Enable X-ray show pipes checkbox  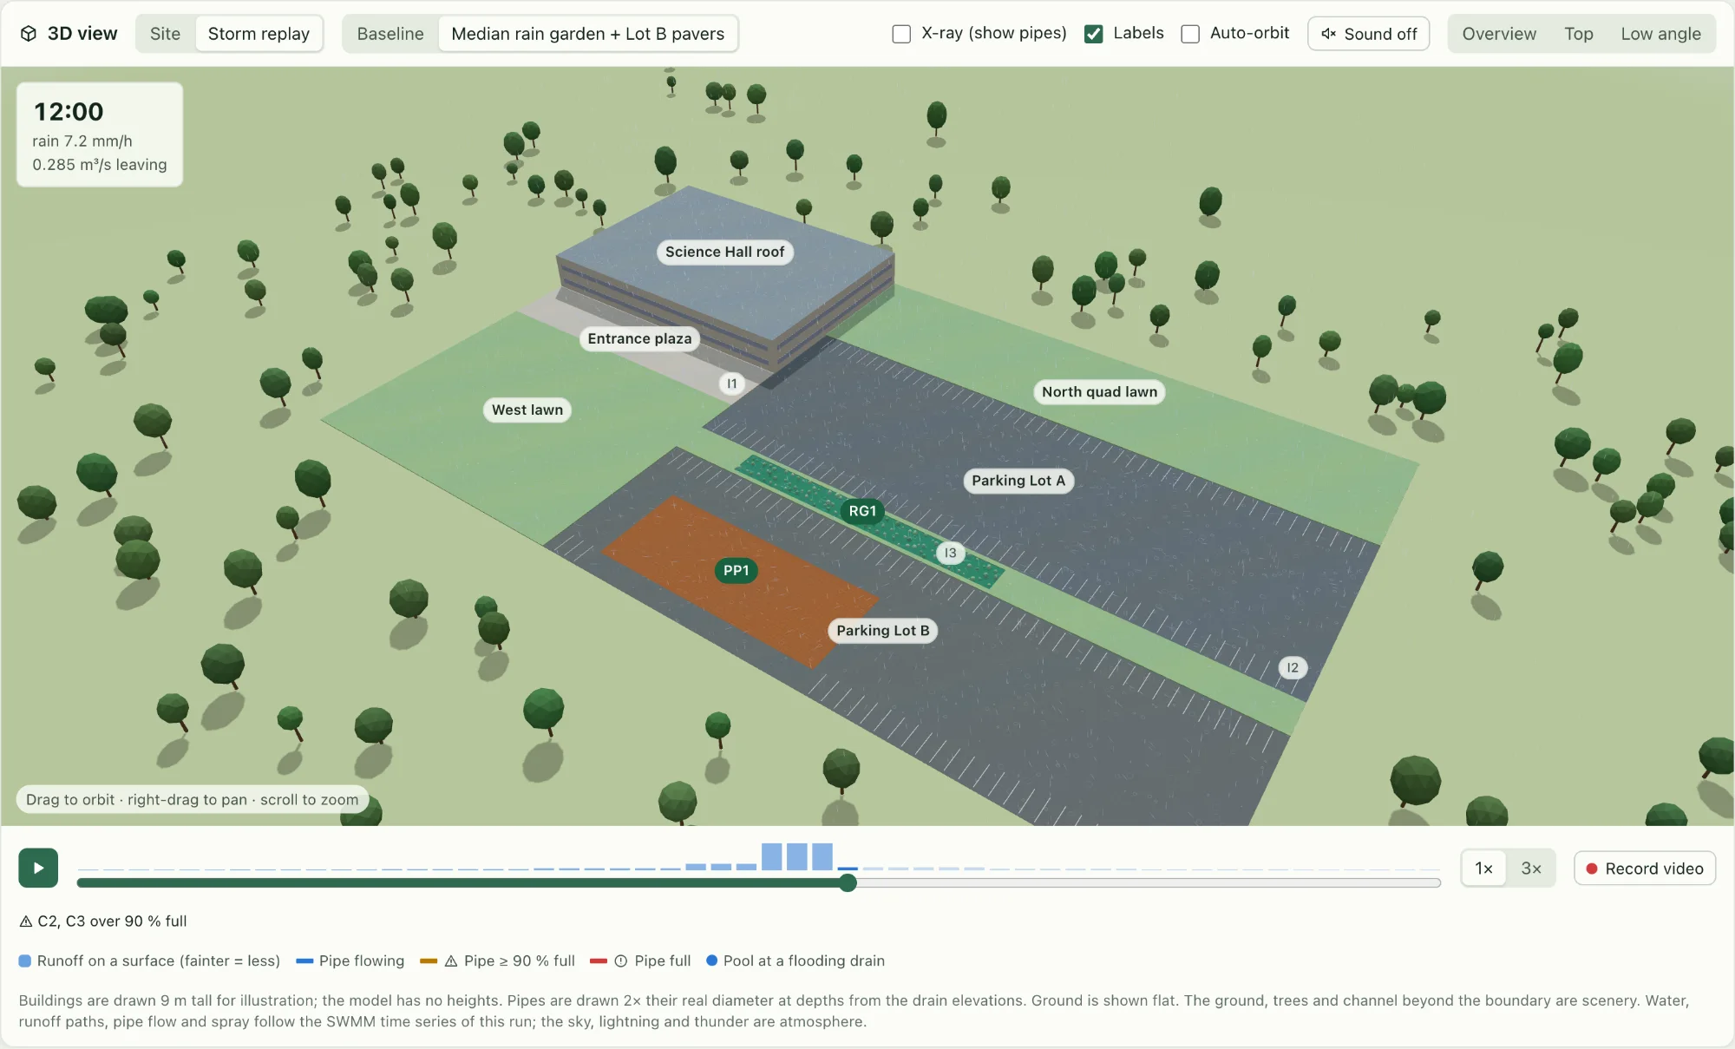pyautogui.click(x=901, y=34)
